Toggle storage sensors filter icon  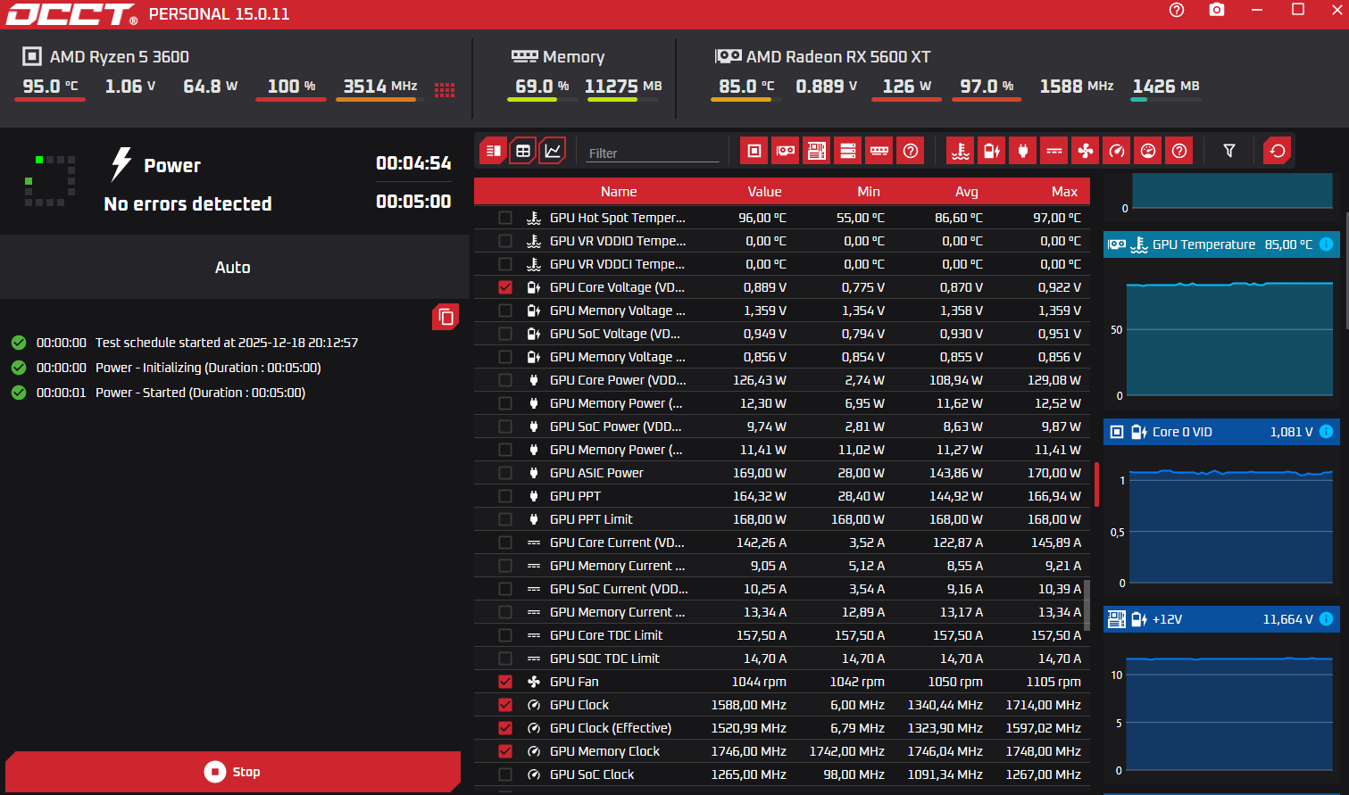pos(848,152)
